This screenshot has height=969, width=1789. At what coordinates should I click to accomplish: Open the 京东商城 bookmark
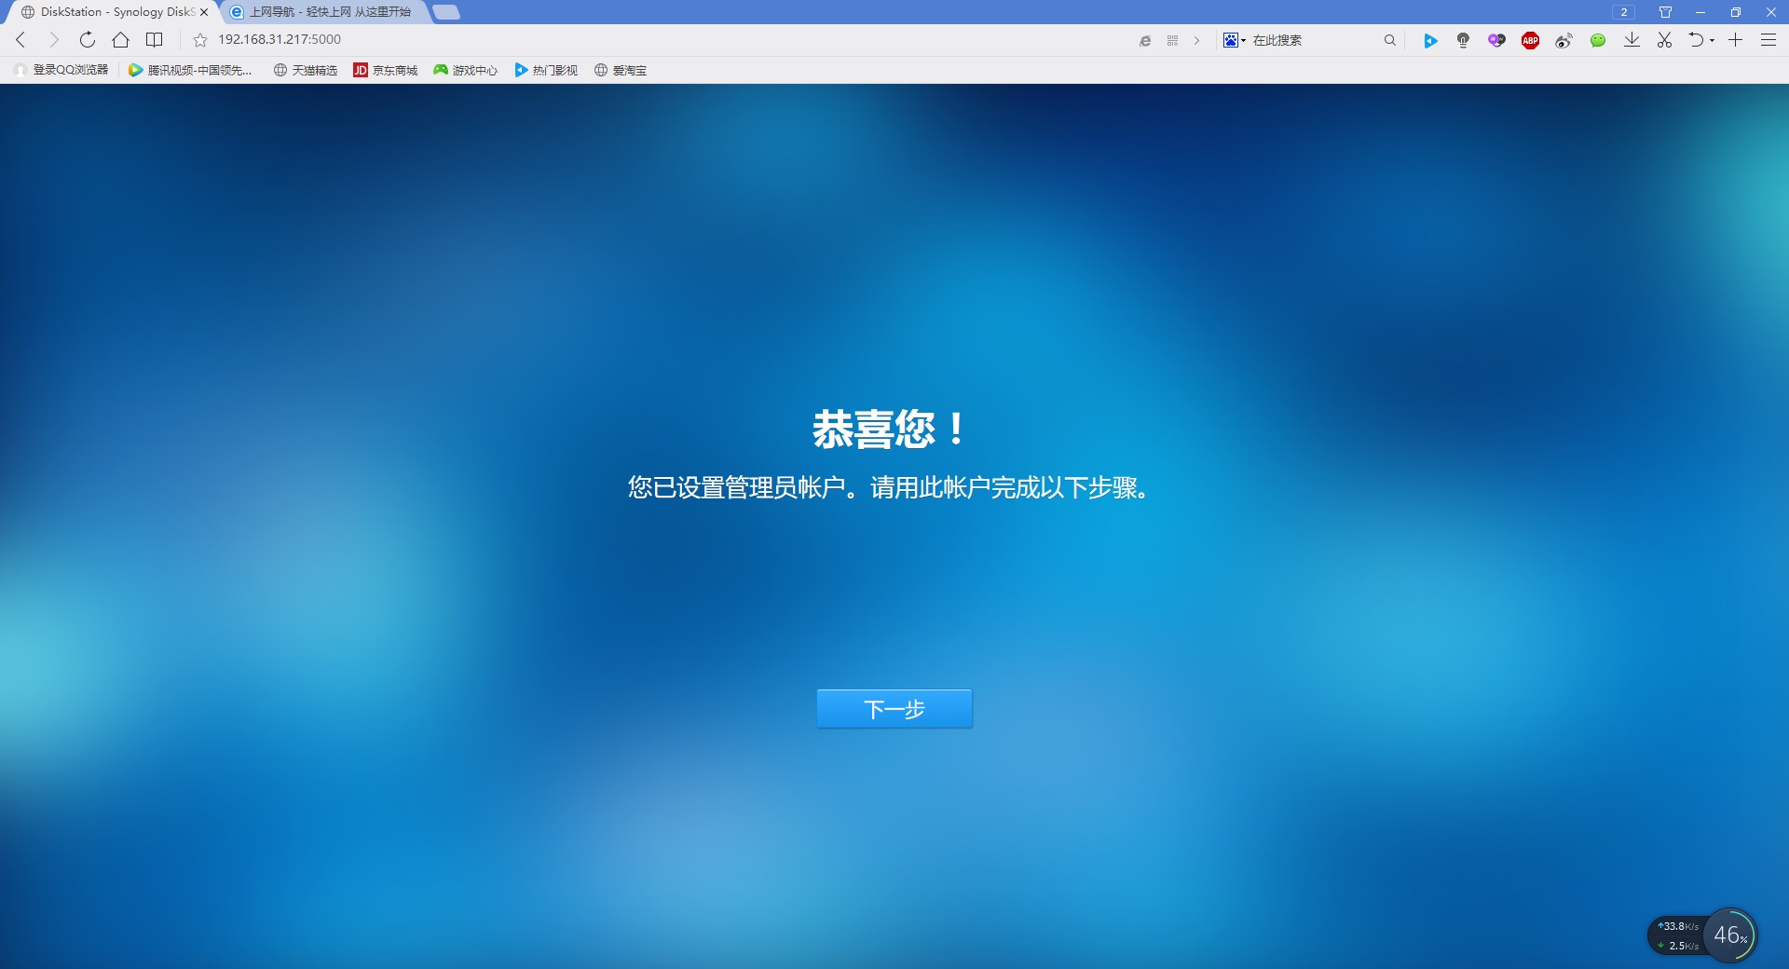click(385, 70)
